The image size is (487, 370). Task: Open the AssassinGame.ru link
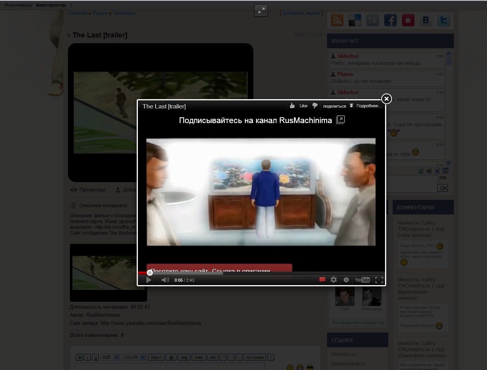[x=348, y=363]
